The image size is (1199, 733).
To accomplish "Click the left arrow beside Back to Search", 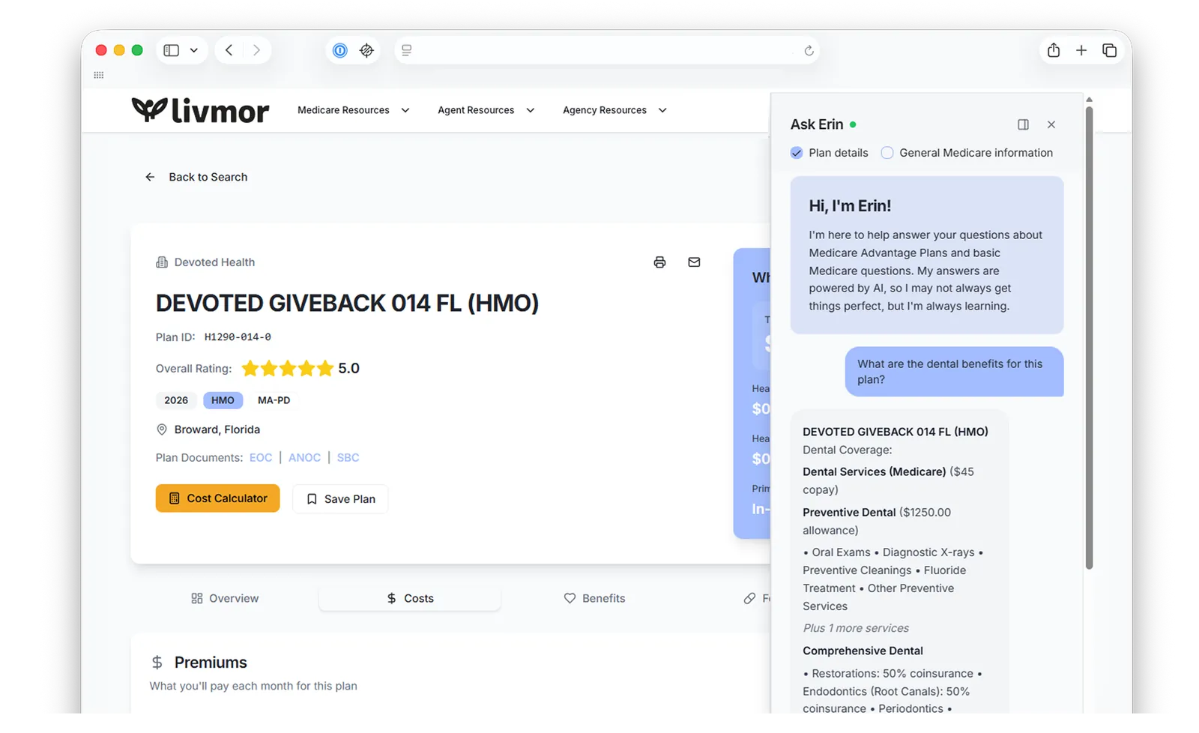I will (x=150, y=177).
